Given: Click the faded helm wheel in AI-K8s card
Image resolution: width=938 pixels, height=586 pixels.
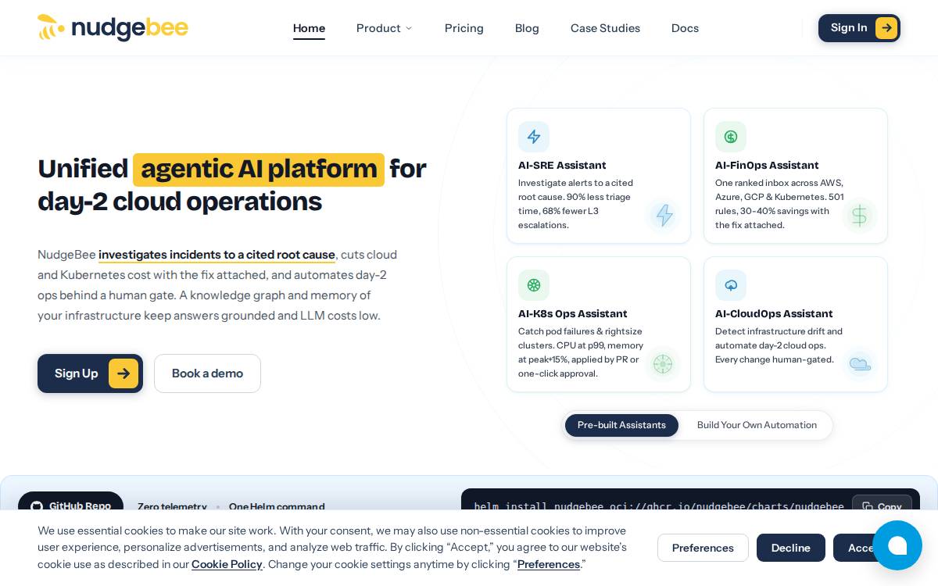Looking at the screenshot, I should (663, 364).
